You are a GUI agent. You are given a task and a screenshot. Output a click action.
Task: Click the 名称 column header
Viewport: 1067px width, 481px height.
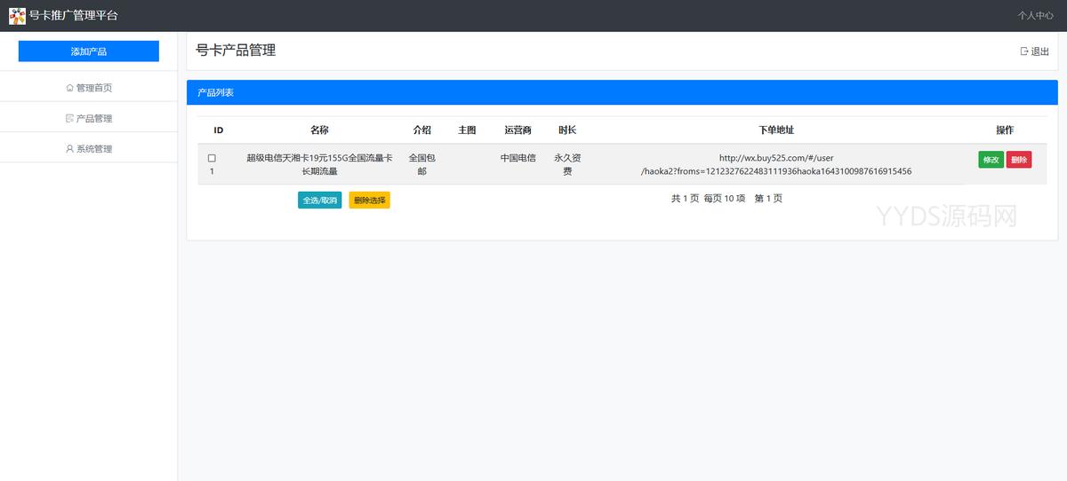click(x=319, y=130)
